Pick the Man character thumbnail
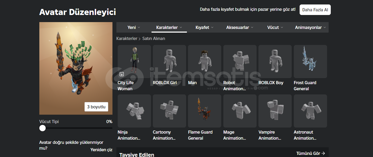 tap(205, 62)
